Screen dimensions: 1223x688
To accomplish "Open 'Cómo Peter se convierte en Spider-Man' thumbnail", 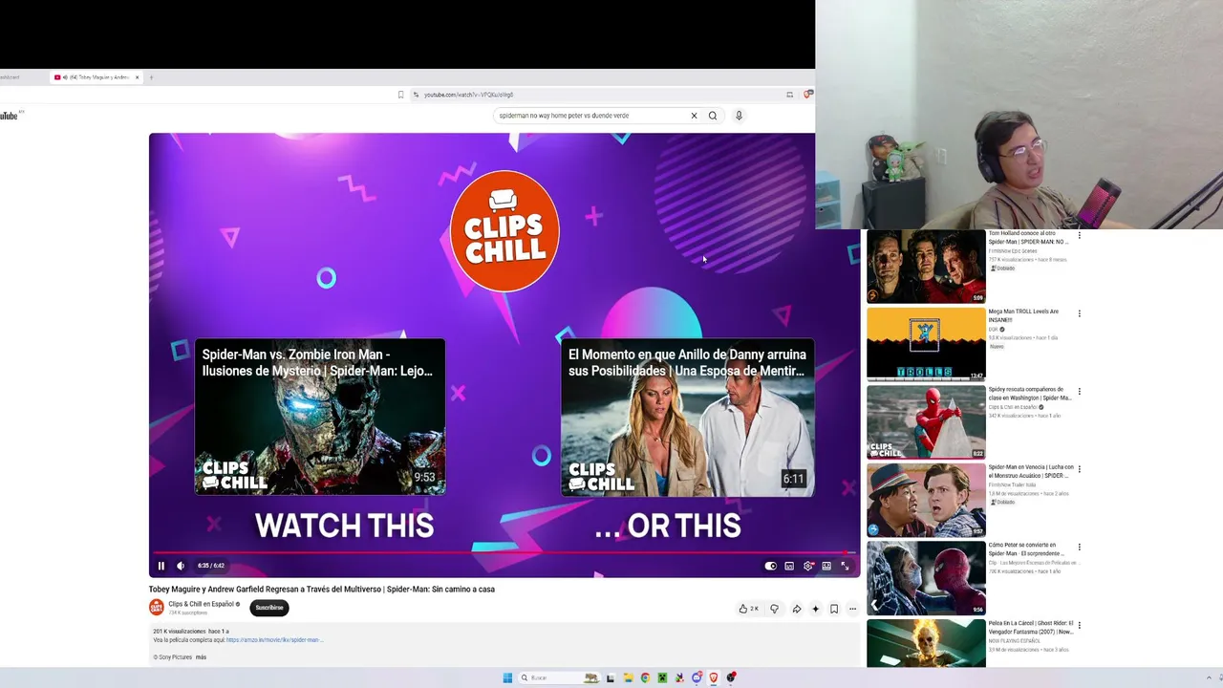I will (x=926, y=578).
